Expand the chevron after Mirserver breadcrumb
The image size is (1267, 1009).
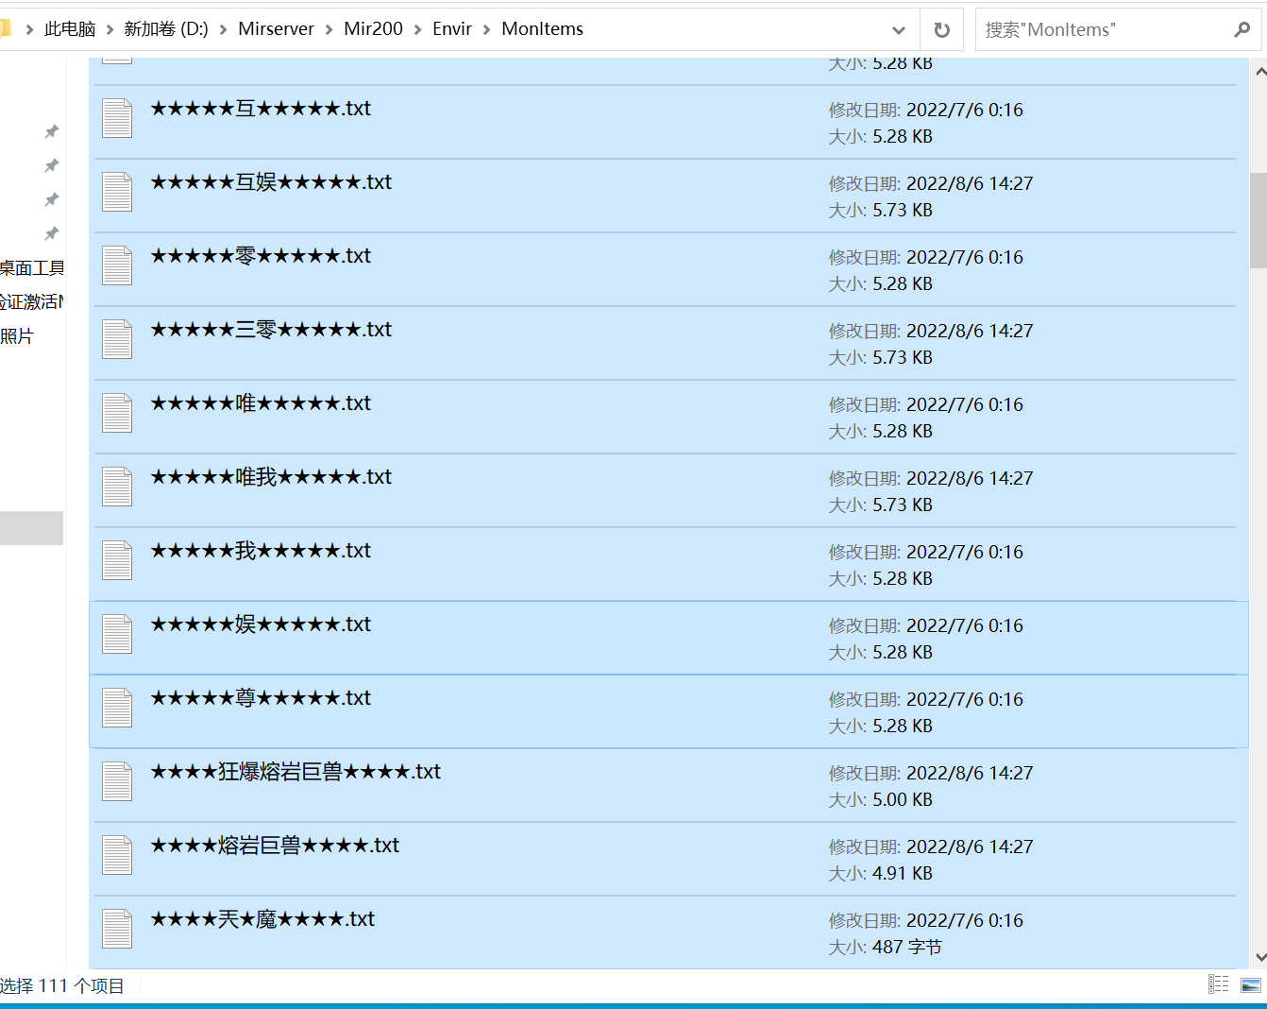329,30
